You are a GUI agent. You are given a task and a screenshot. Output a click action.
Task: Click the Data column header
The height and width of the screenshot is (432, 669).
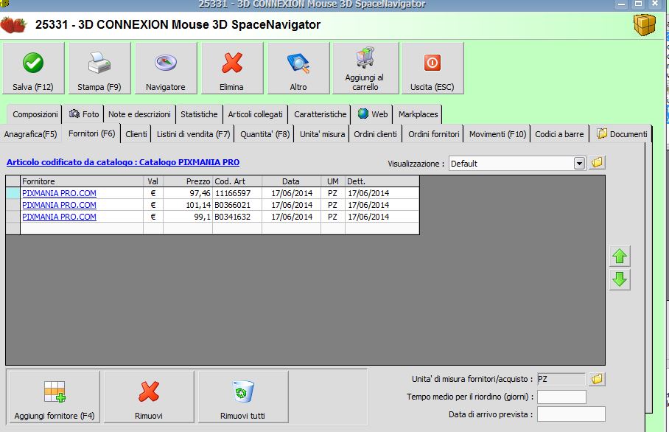coord(292,181)
